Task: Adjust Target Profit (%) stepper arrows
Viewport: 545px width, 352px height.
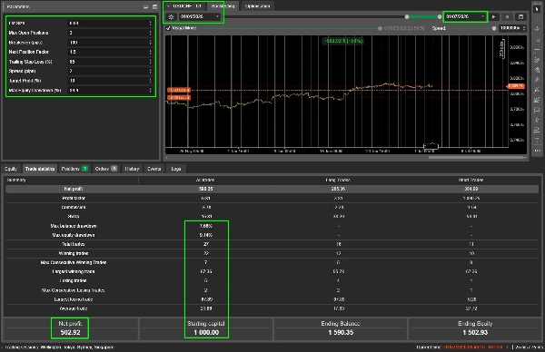Action: point(150,81)
